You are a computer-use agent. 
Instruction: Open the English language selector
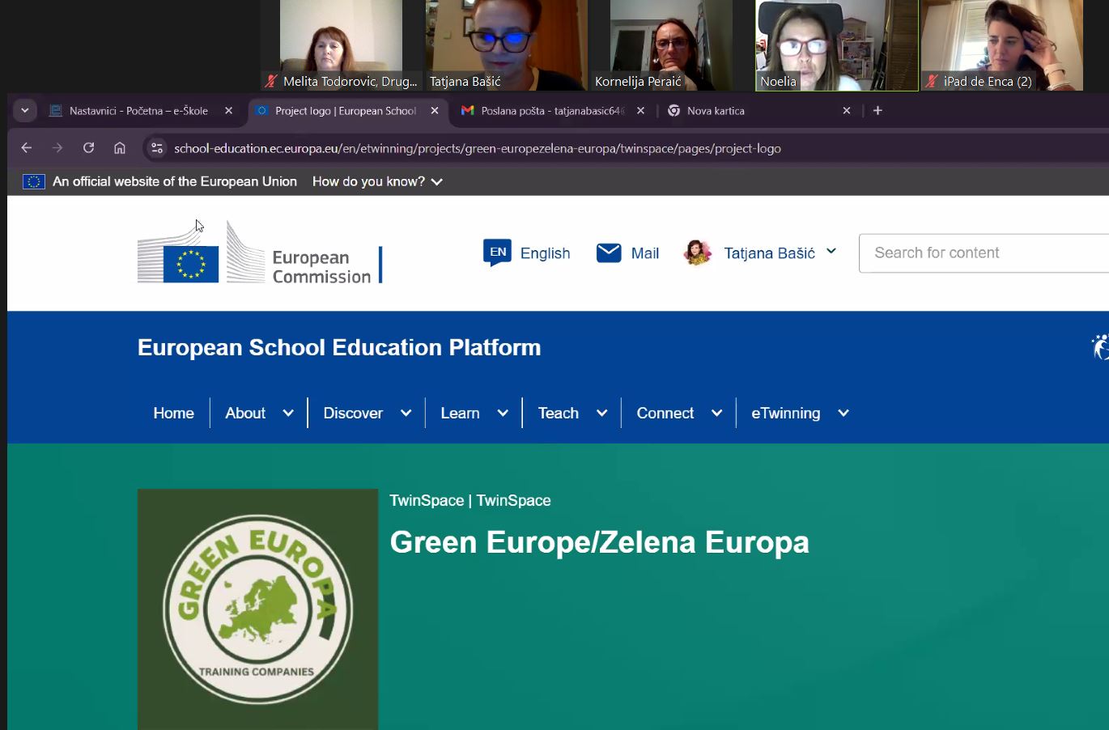click(526, 253)
